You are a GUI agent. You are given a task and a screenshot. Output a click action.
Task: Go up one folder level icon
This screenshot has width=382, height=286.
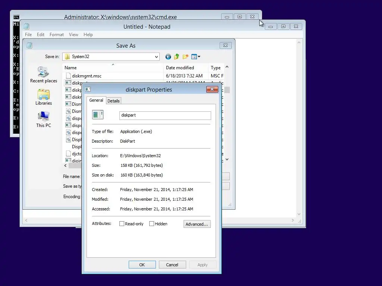176,57
